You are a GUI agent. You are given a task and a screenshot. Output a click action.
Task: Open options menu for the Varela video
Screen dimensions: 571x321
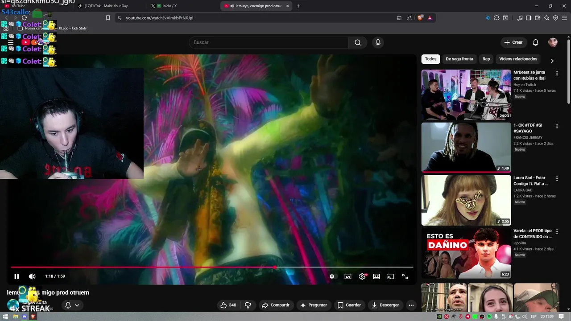point(557,232)
